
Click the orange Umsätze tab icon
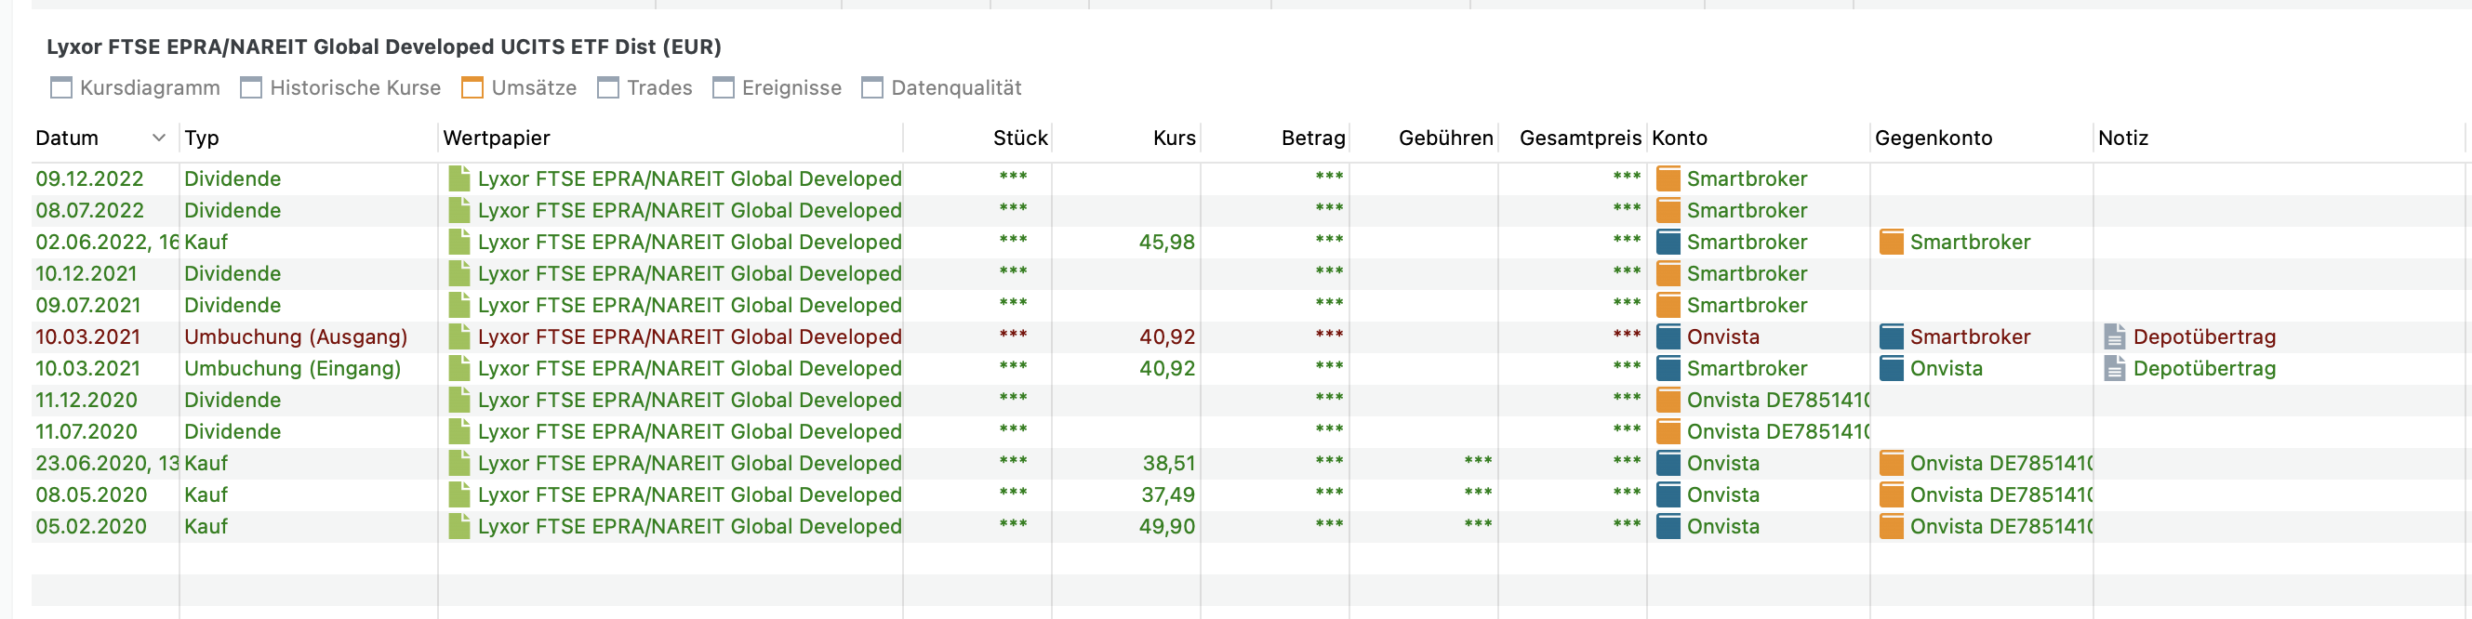coord(472,88)
